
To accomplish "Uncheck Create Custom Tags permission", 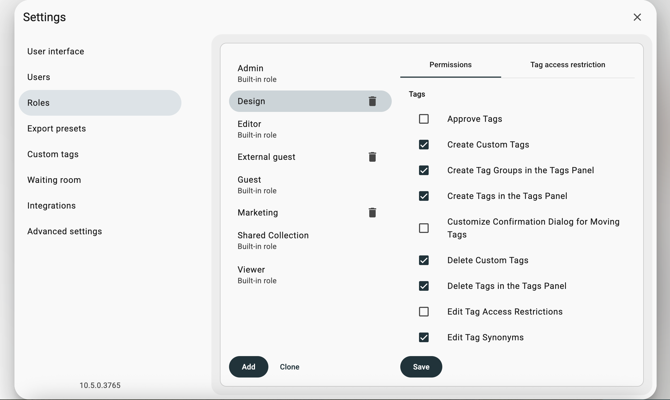I will tap(424, 145).
